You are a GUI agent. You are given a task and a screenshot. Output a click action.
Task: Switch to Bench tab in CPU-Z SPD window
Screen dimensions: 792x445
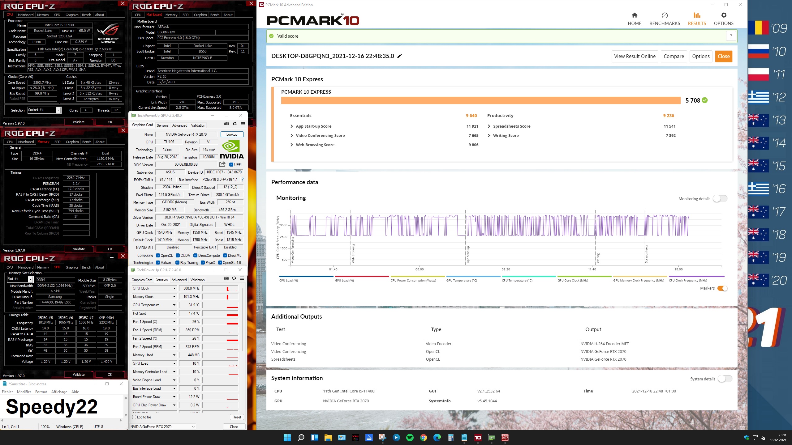pos(86,267)
